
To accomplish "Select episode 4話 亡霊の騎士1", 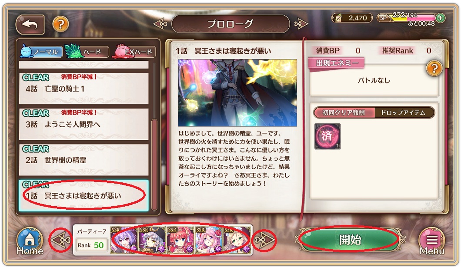I will click(84, 88).
